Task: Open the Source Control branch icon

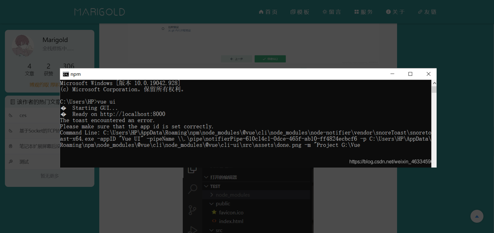Action: point(192,210)
